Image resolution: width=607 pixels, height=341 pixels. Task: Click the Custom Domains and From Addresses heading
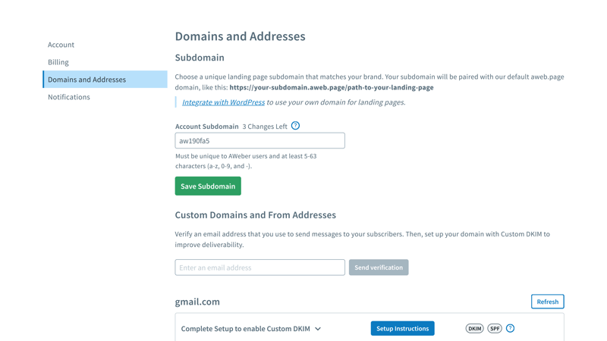point(255,215)
